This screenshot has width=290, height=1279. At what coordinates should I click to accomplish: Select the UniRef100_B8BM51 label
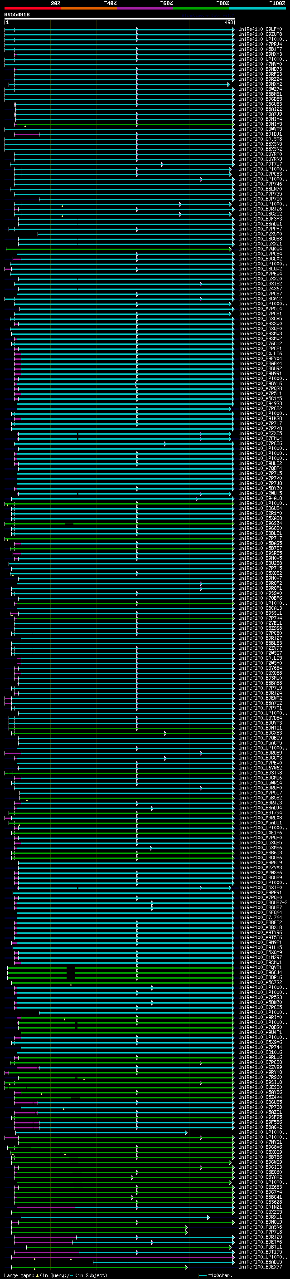click(260, 94)
